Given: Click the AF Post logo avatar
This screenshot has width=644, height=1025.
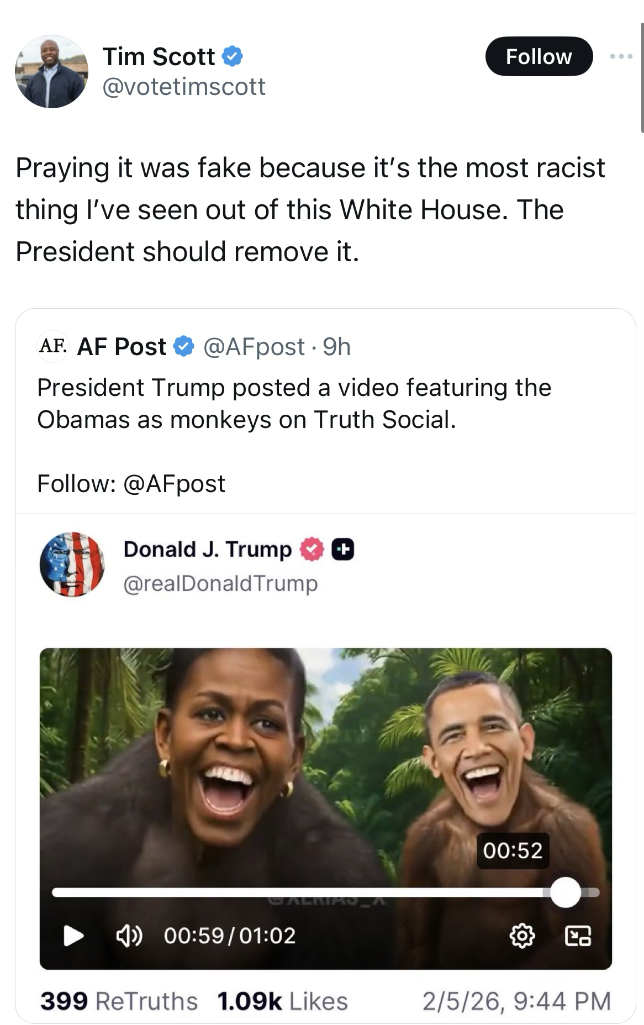Looking at the screenshot, I should 53,346.
